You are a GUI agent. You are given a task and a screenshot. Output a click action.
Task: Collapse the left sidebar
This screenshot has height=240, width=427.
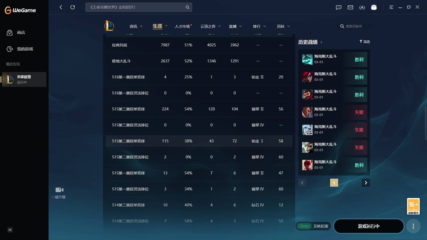[x=10, y=230]
